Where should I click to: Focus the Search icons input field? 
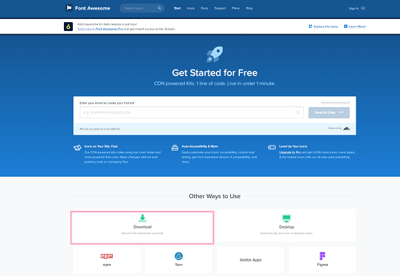tap(142, 8)
